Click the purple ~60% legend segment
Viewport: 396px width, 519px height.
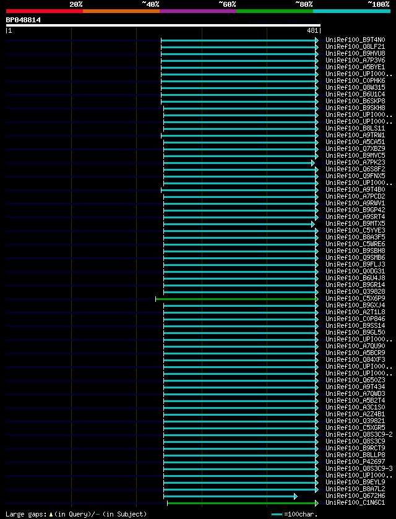point(198,11)
